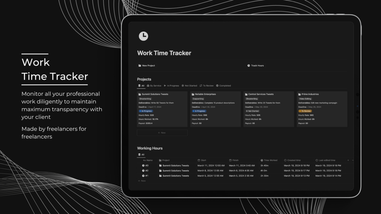The image size is (381, 214).
Task: Click Summit Solutions Tweets in row #1
Action: pyautogui.click(x=176, y=176)
